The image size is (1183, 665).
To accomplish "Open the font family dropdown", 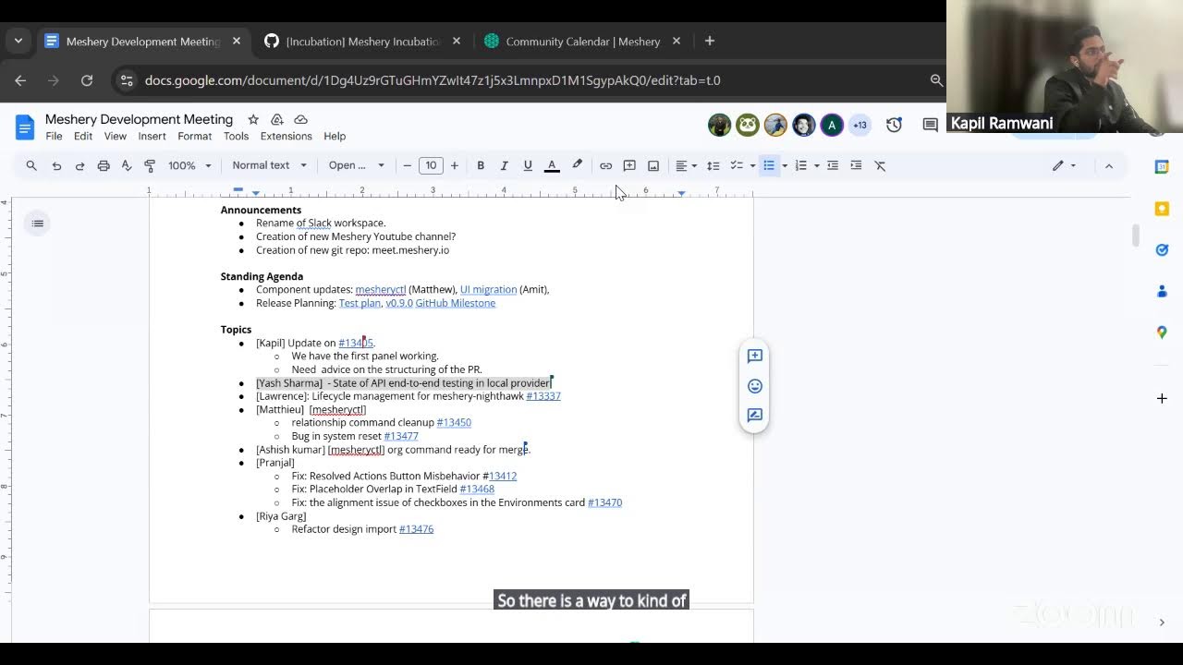I will coord(356,165).
